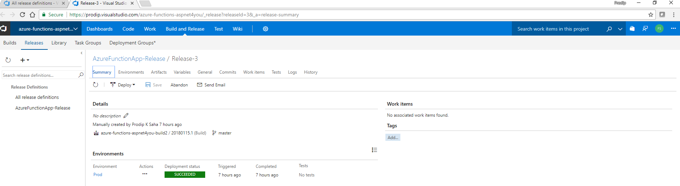The width and height of the screenshot is (680, 186).
Task: Go to Wiki hub
Action: coord(238,29)
